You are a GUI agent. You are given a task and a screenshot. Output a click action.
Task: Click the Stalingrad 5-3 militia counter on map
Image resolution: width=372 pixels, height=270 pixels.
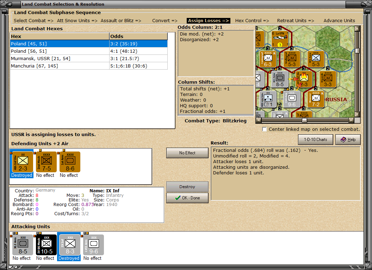[x=292, y=59]
